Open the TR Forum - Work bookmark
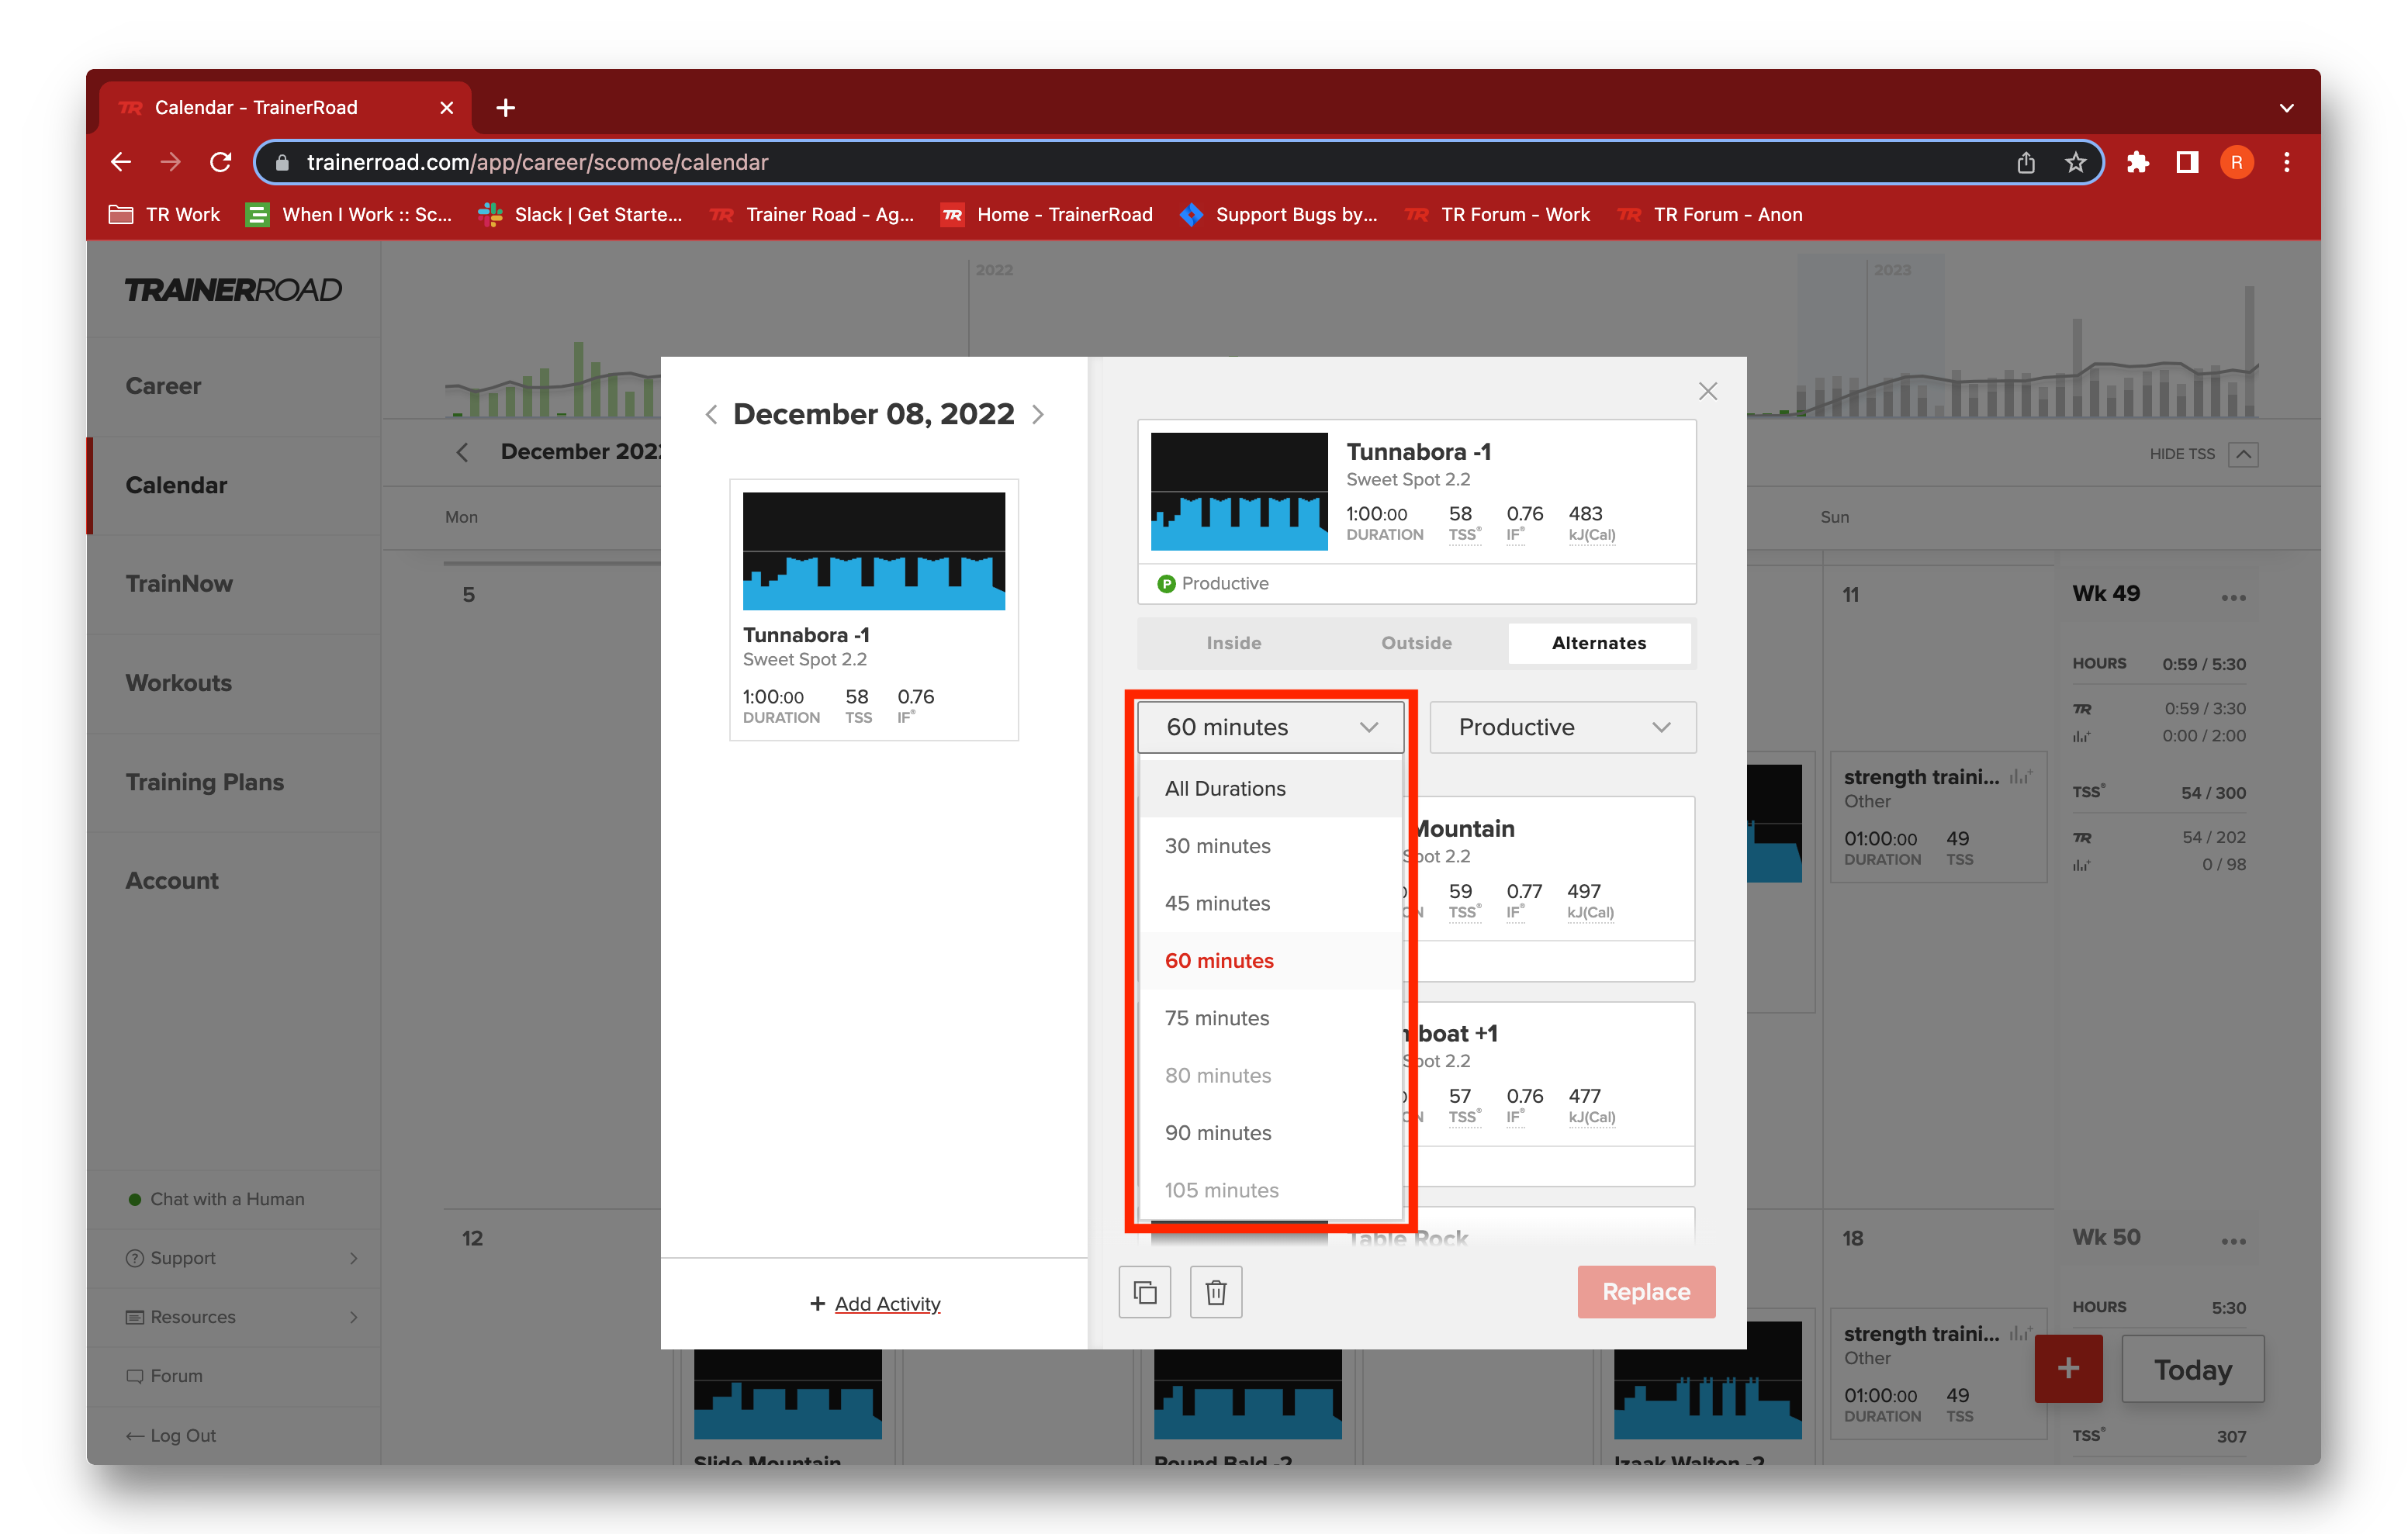This screenshot has width=2408, height=1534. point(1498,214)
